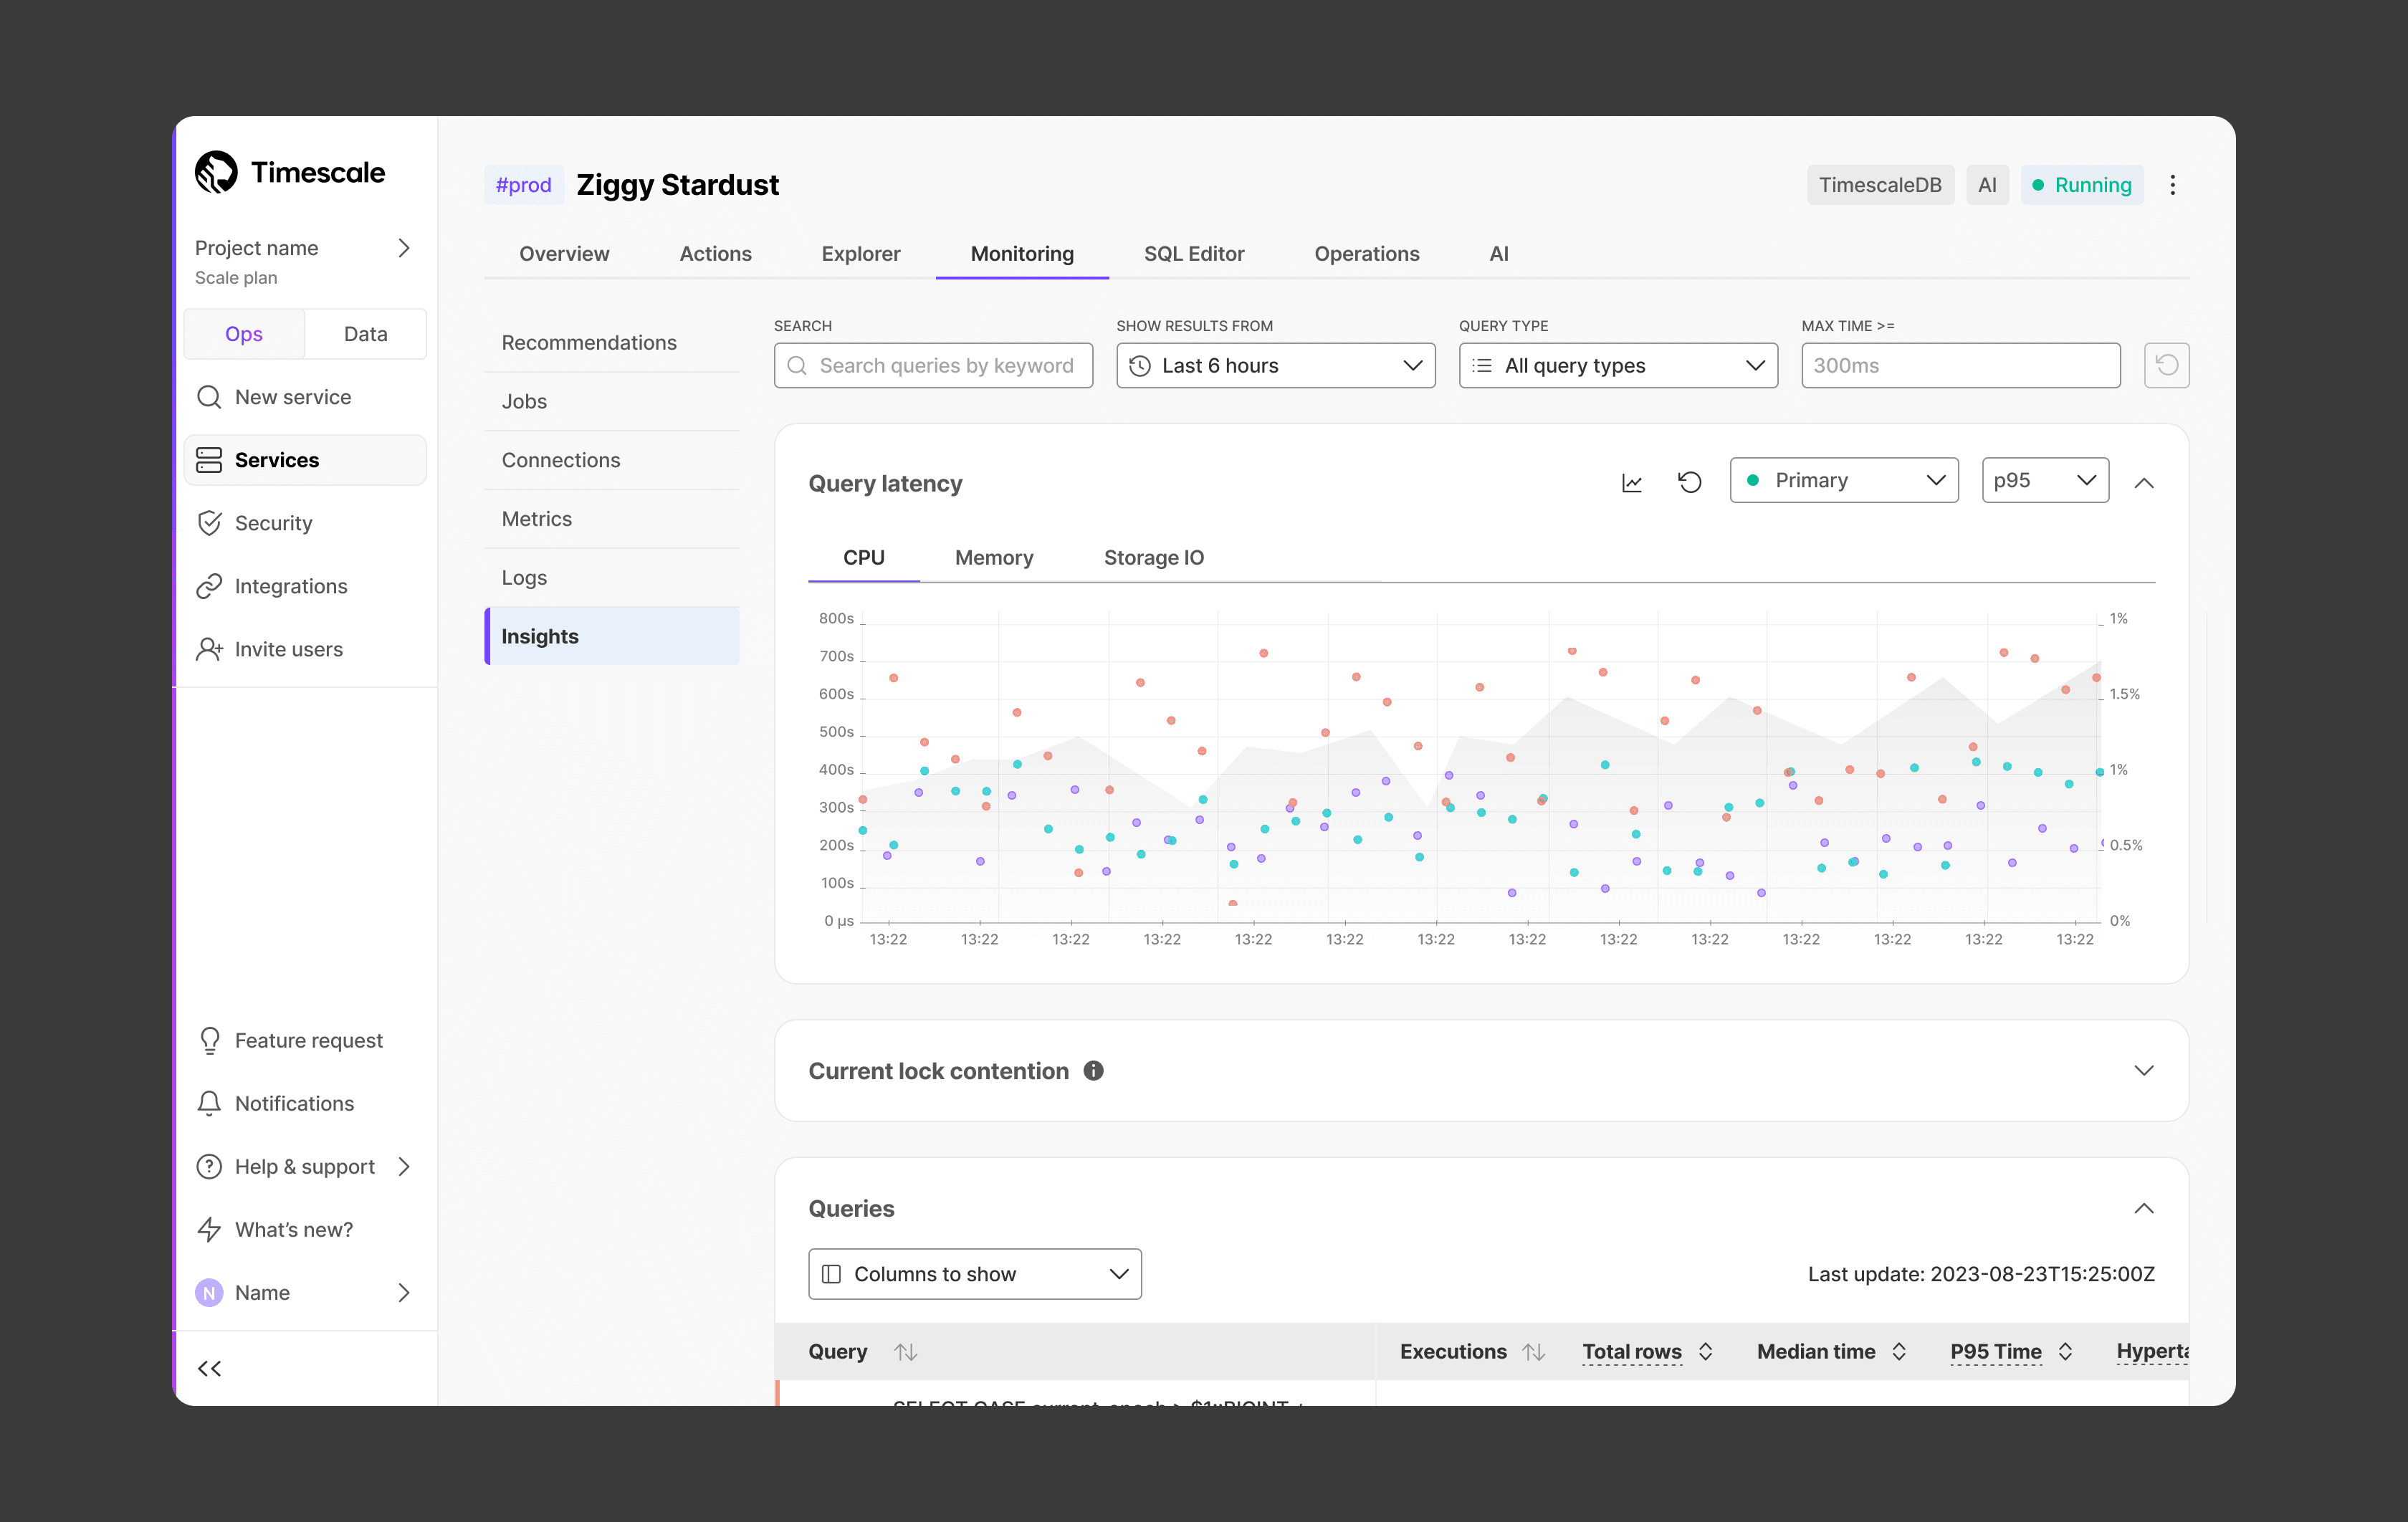Open the New service search icon
Image resolution: width=2408 pixels, height=1522 pixels.
209,397
